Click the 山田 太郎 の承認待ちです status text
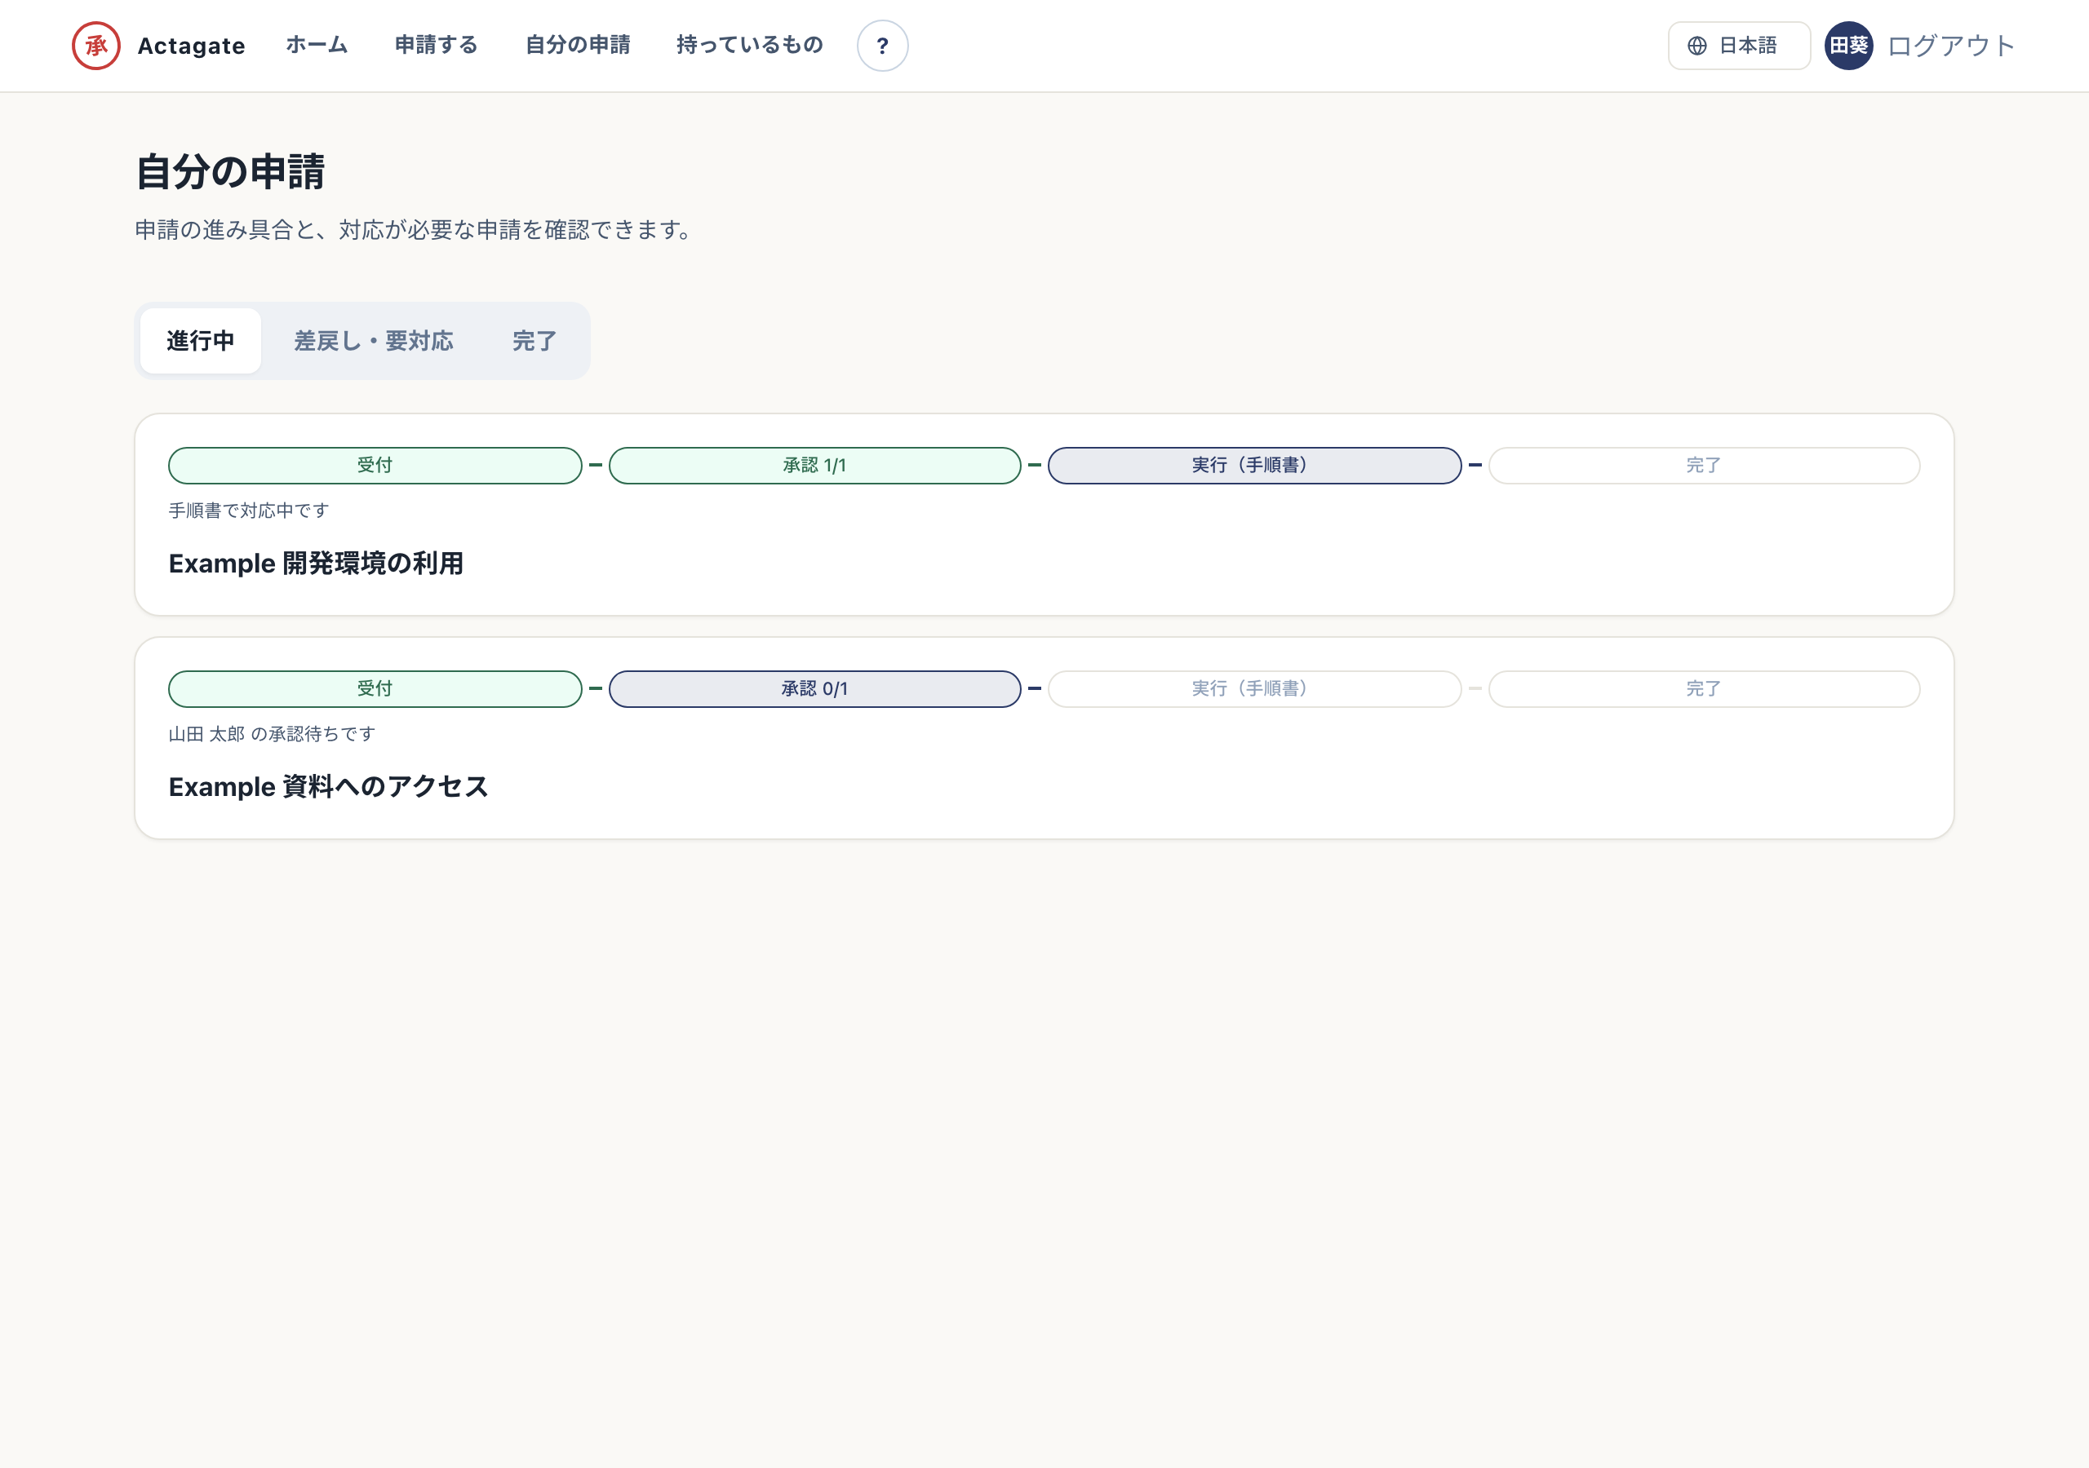This screenshot has width=2089, height=1468. [x=272, y=734]
